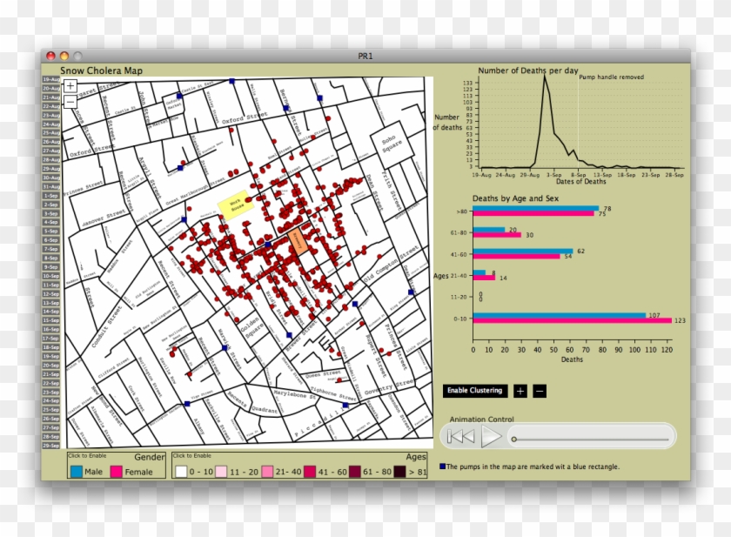
Task: Toggle the Female gender filter
Action: click(117, 471)
